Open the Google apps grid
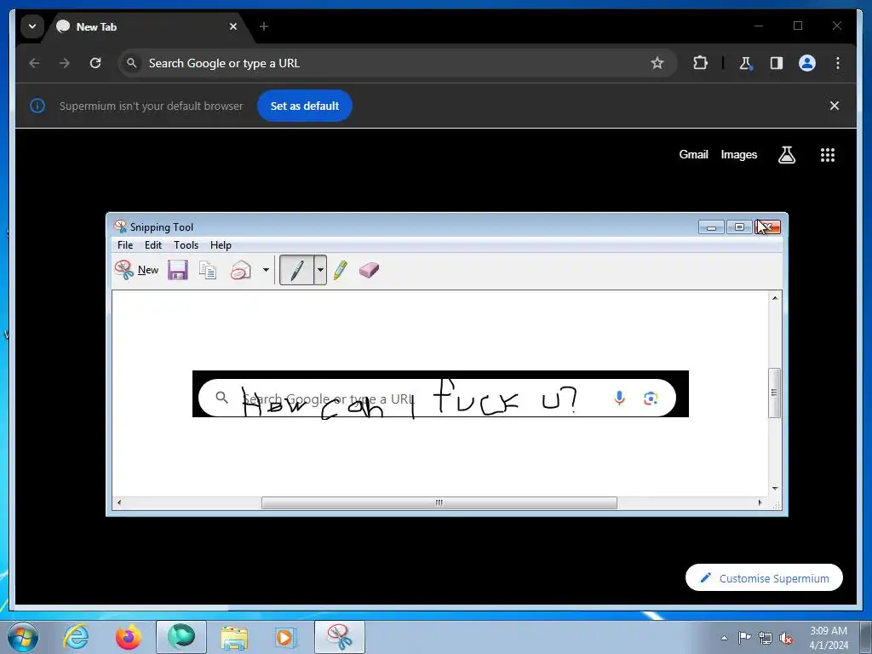The height and width of the screenshot is (654, 872). 828,155
